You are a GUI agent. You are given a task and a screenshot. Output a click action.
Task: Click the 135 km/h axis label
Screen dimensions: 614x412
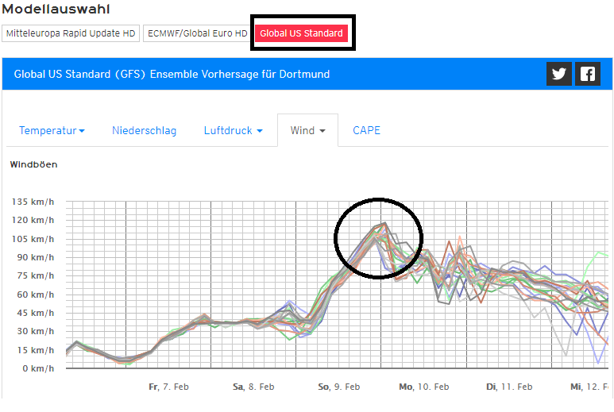pyautogui.click(x=33, y=202)
